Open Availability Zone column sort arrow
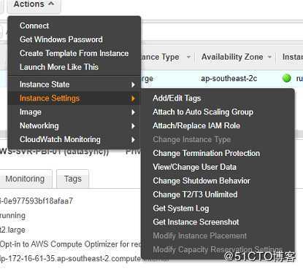Image resolution: width=303 pixels, height=269 pixels. (x=269, y=57)
